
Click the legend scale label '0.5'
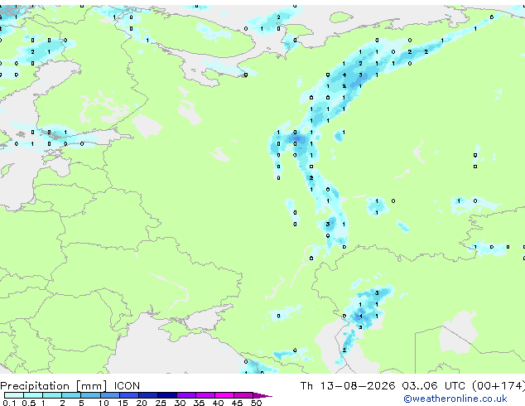(x=29, y=403)
